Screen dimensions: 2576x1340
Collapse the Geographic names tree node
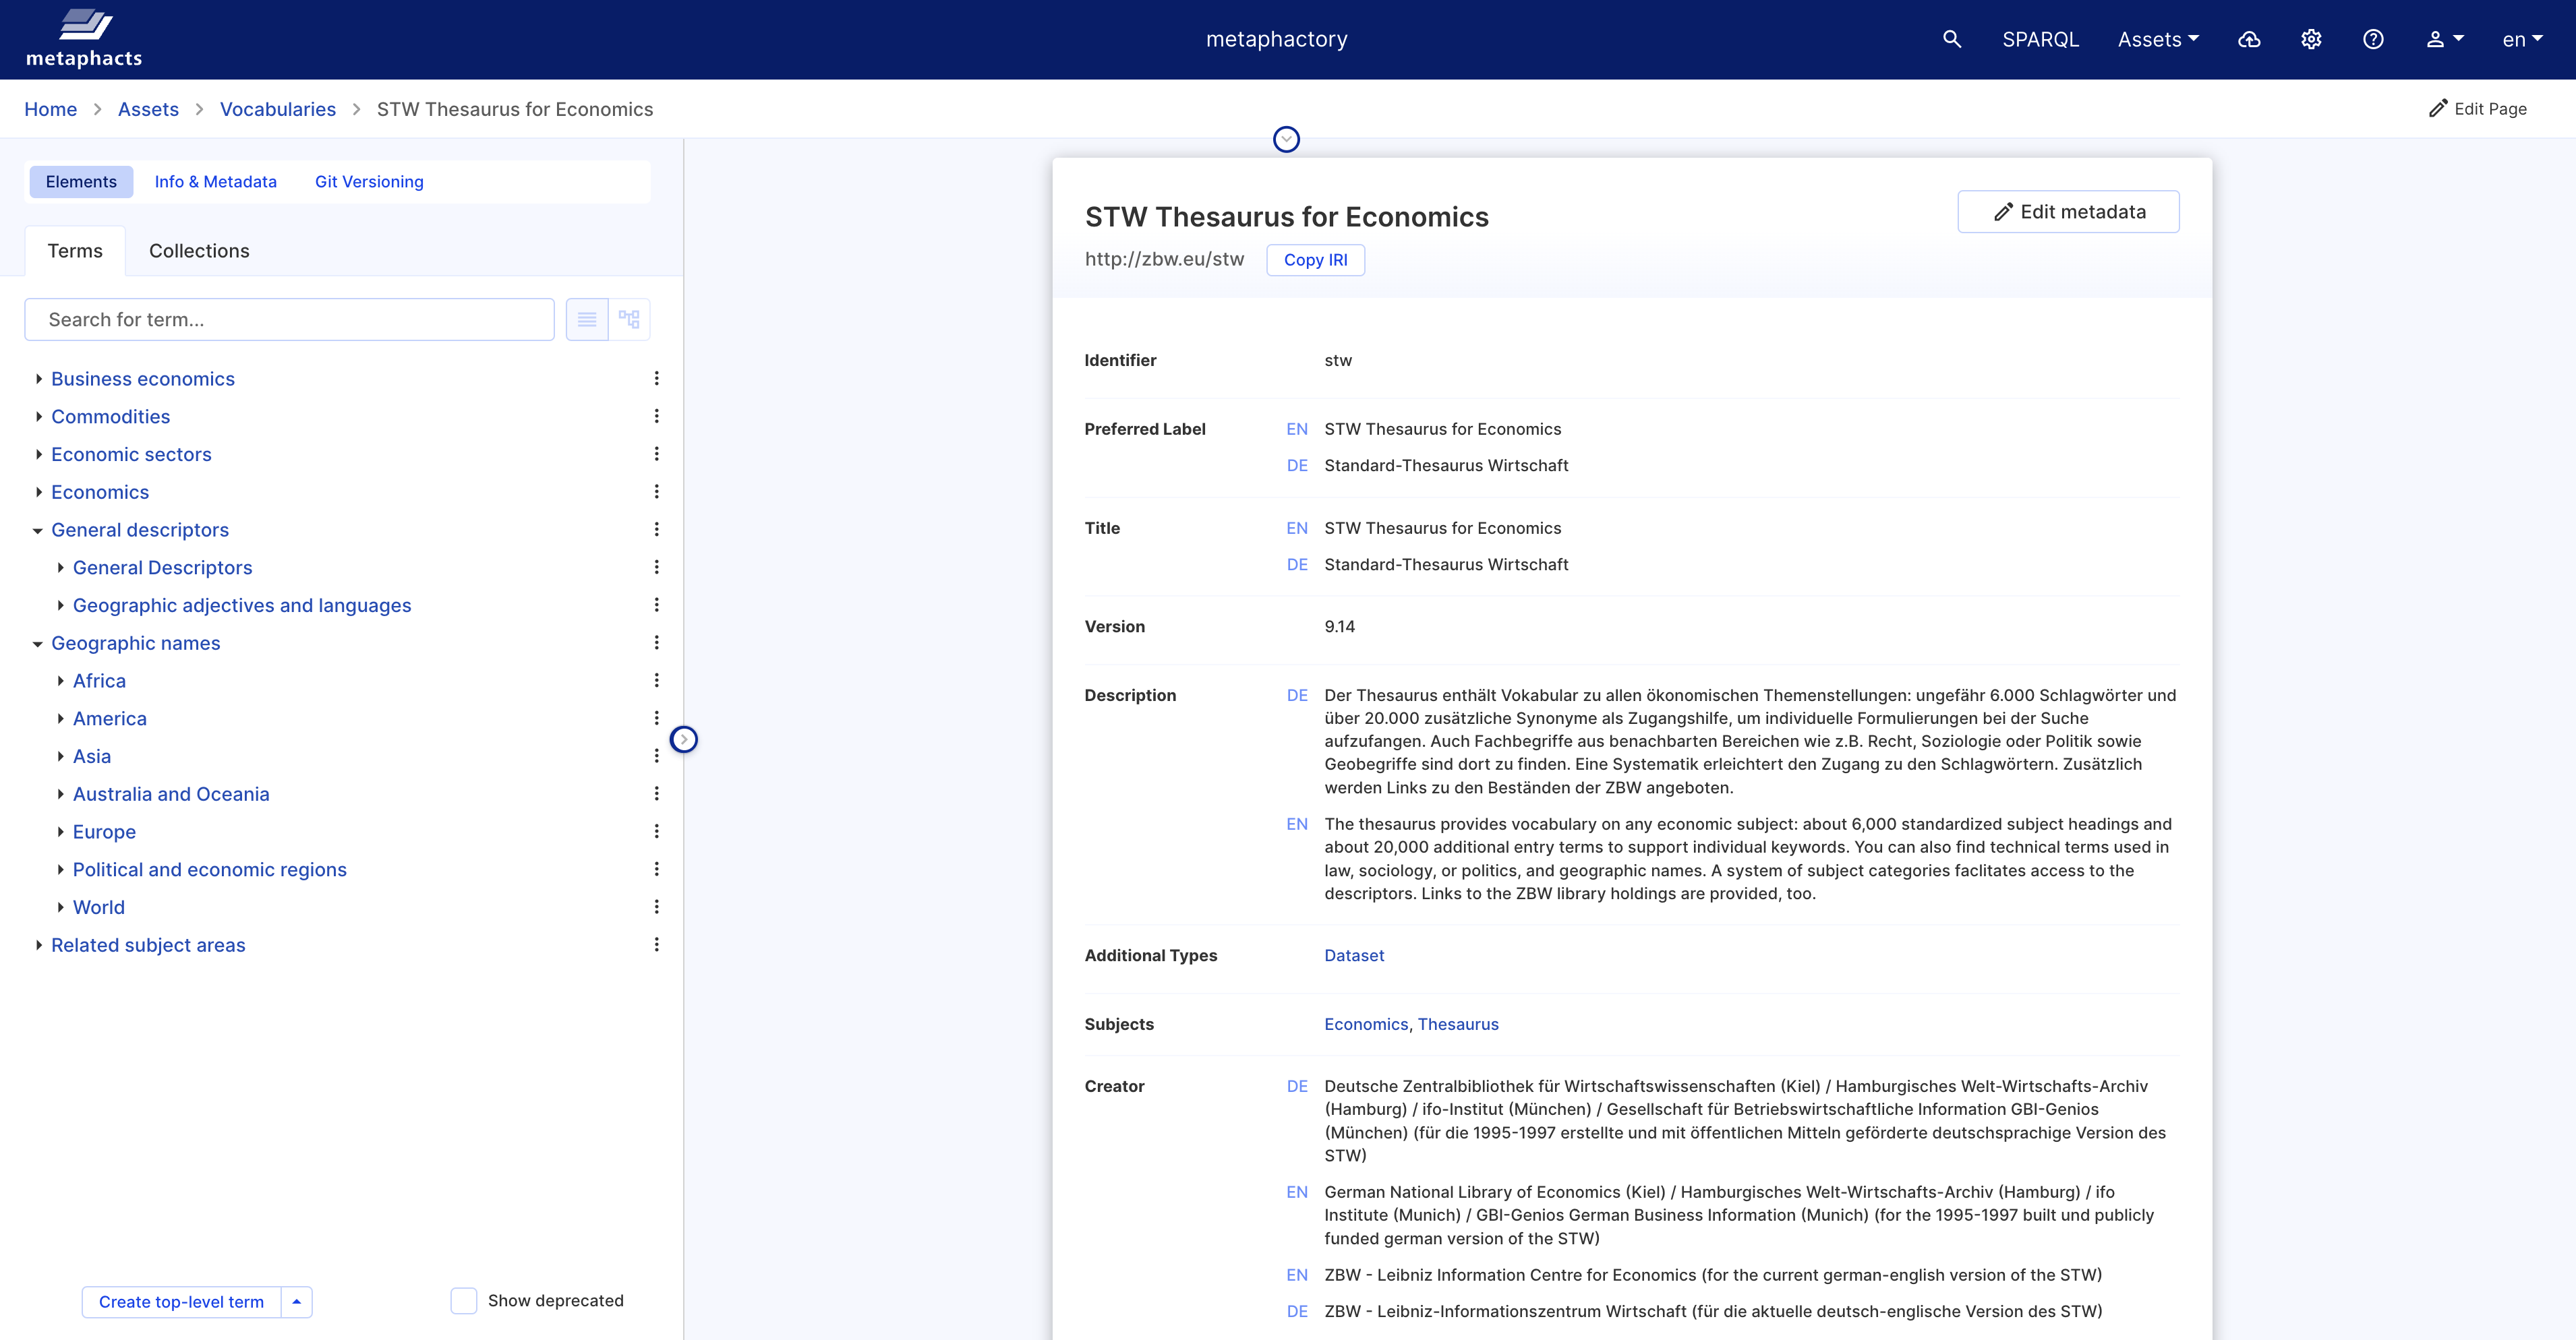click(38, 644)
